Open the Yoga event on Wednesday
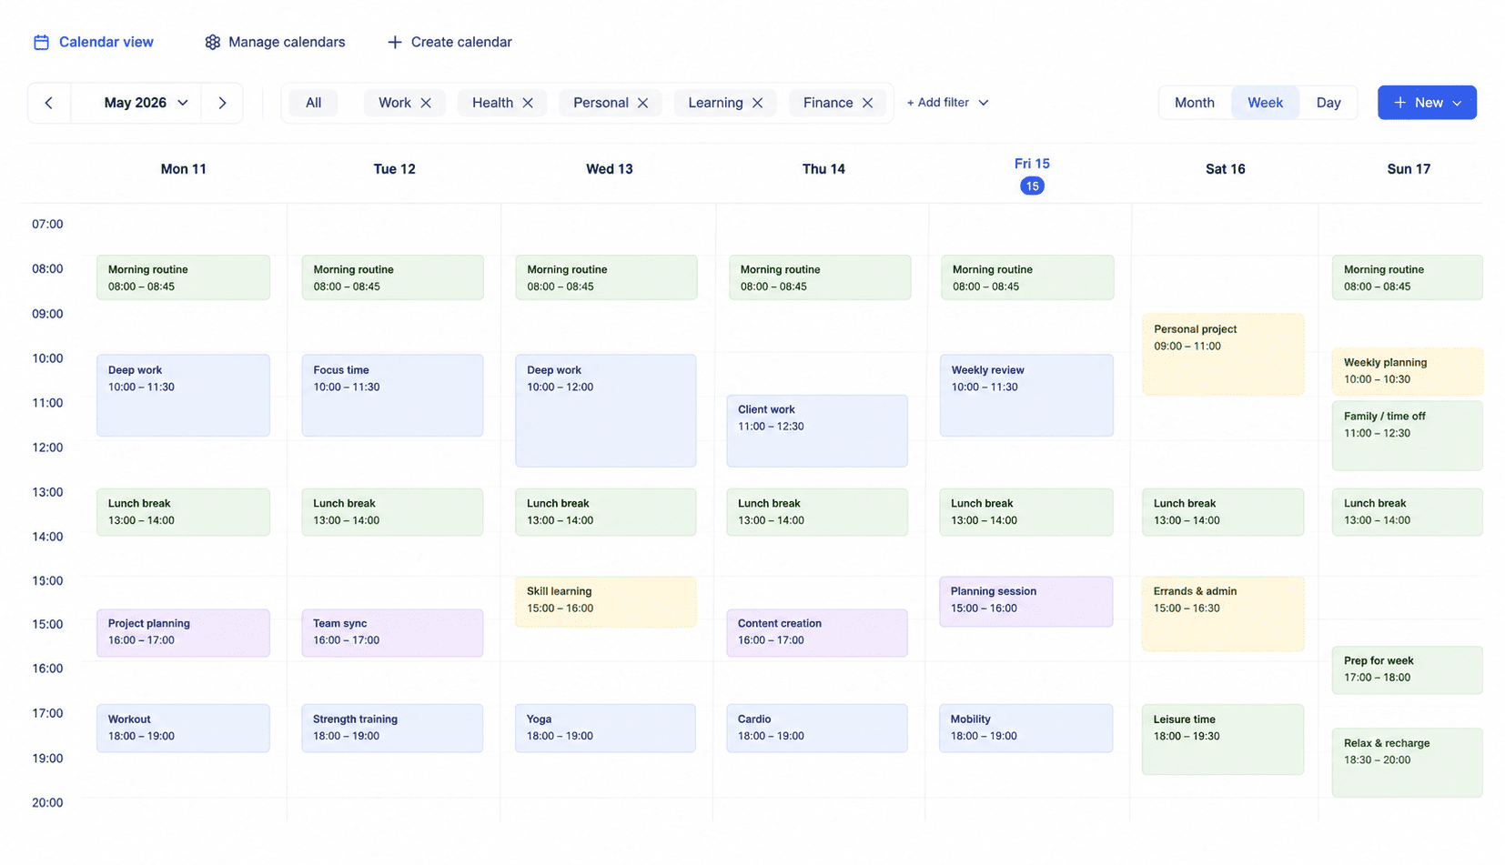1505x865 pixels. [606, 728]
